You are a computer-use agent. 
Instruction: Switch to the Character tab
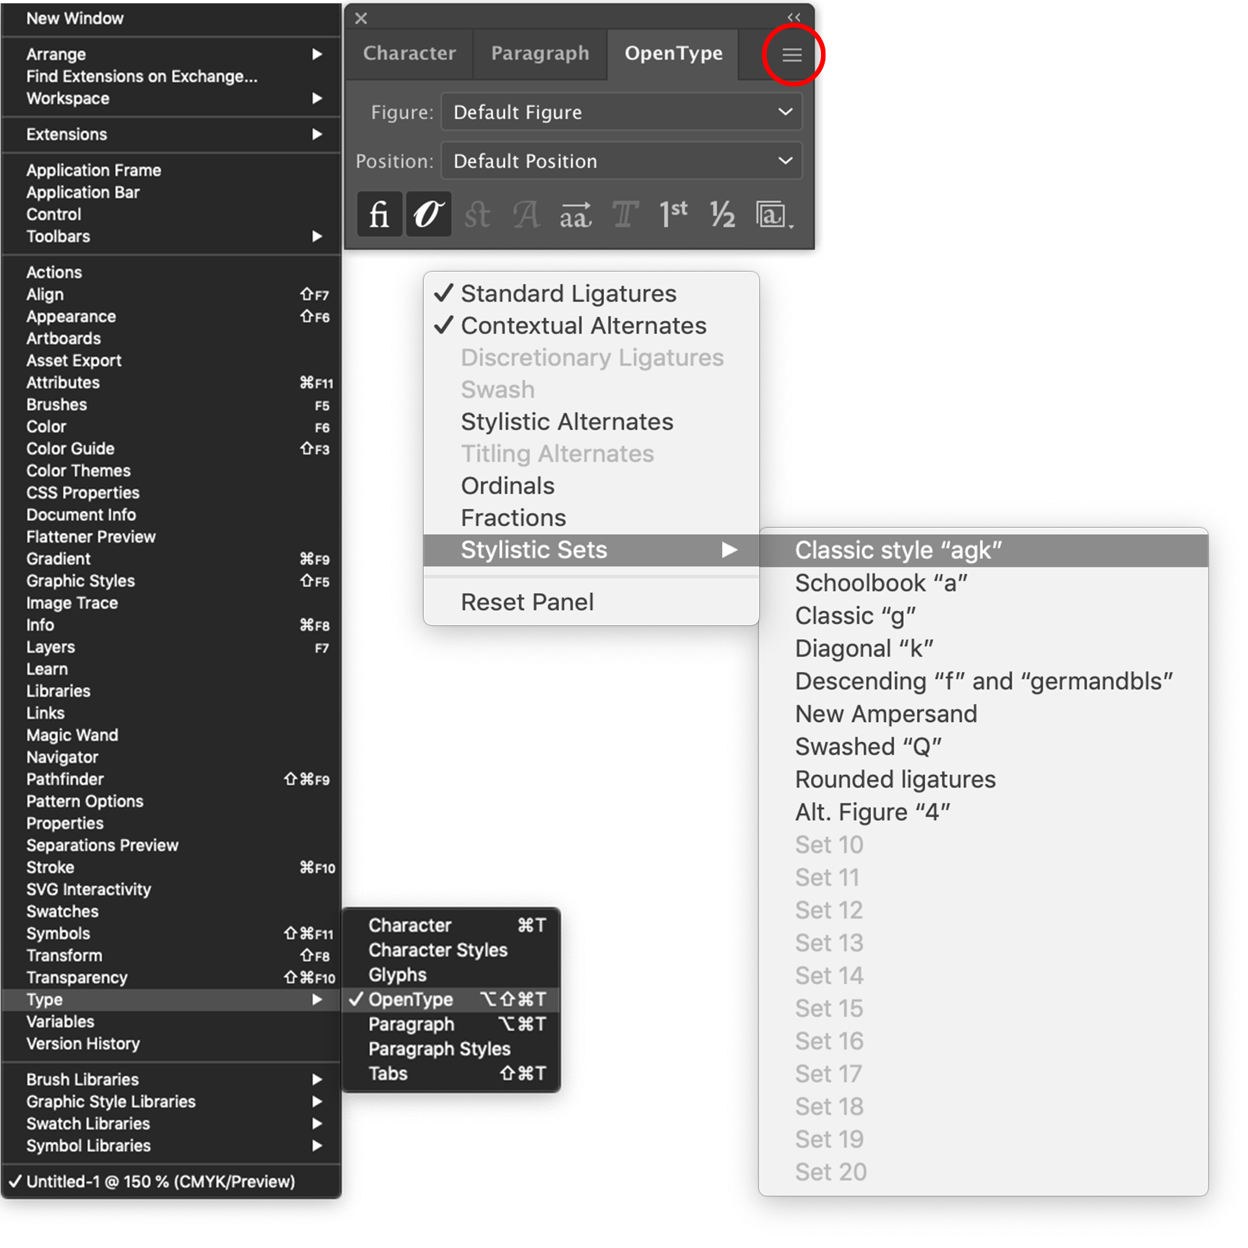coord(409,53)
